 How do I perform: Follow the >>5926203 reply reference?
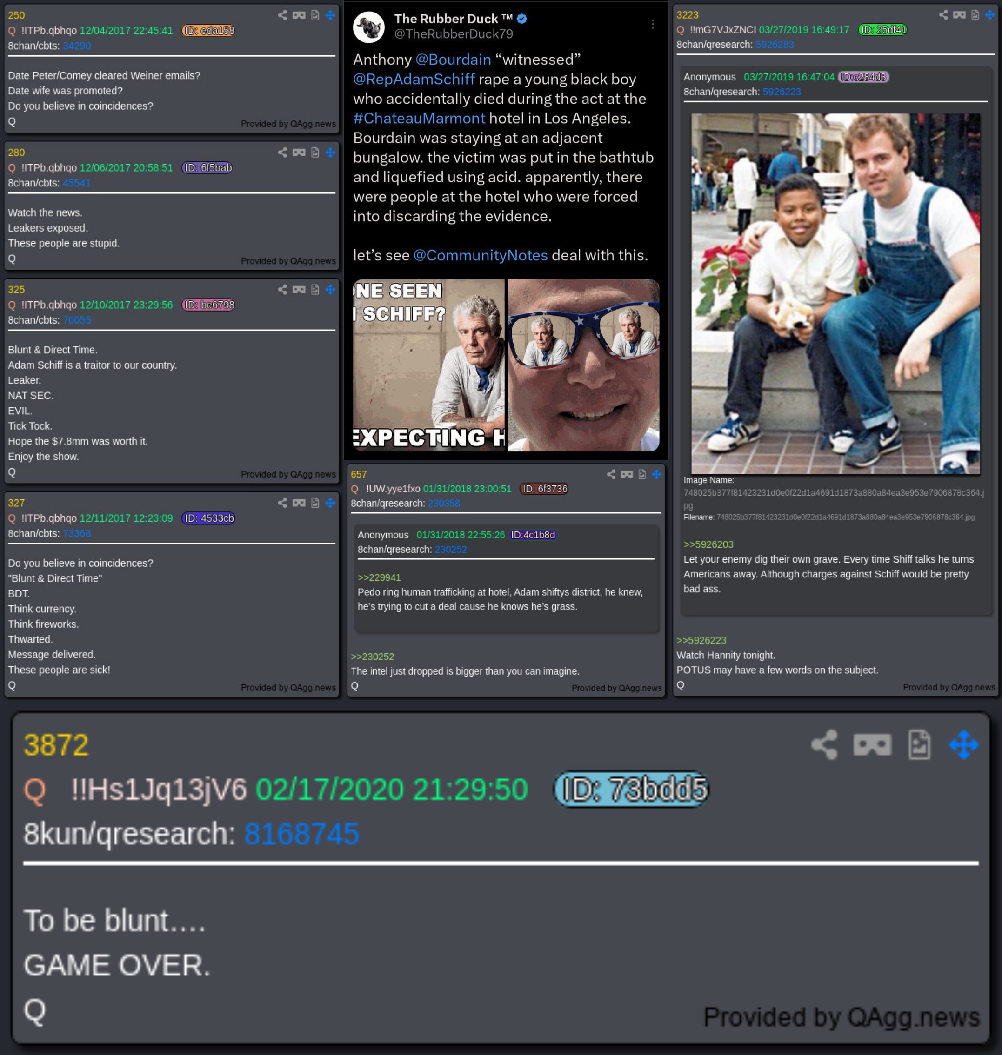pos(709,544)
